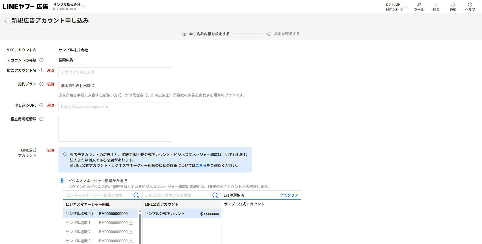Click step 2 設定を確認する

284,34
